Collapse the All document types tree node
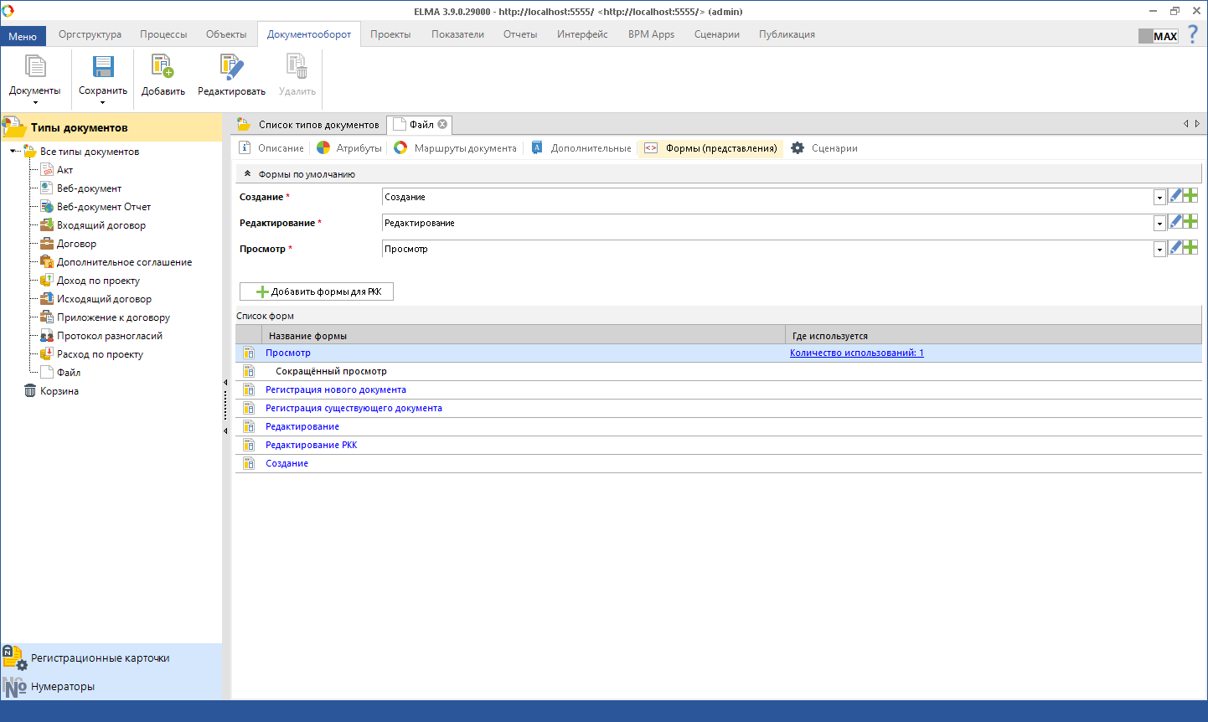The image size is (1208, 722). [x=13, y=152]
